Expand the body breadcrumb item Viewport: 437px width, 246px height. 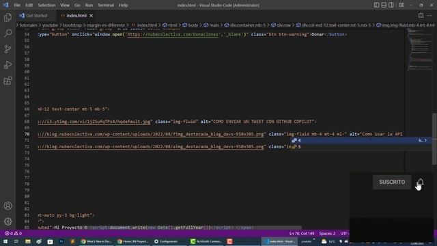point(190,25)
